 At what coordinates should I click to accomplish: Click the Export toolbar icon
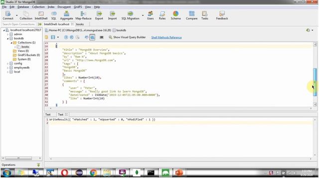[x=99, y=15]
